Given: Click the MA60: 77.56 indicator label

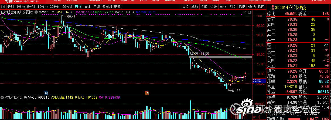Looking at the screenshot, I should coord(104,12).
